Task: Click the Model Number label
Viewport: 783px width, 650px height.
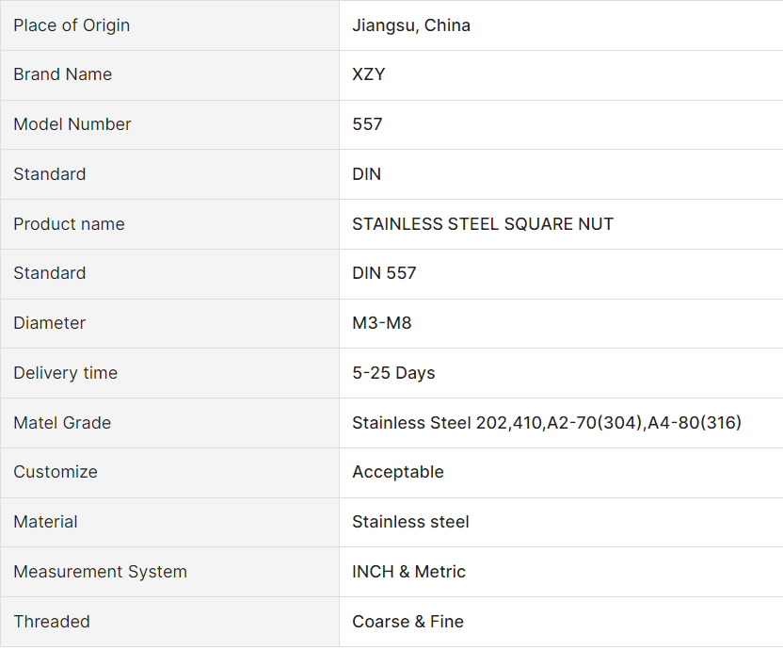Action: click(72, 124)
